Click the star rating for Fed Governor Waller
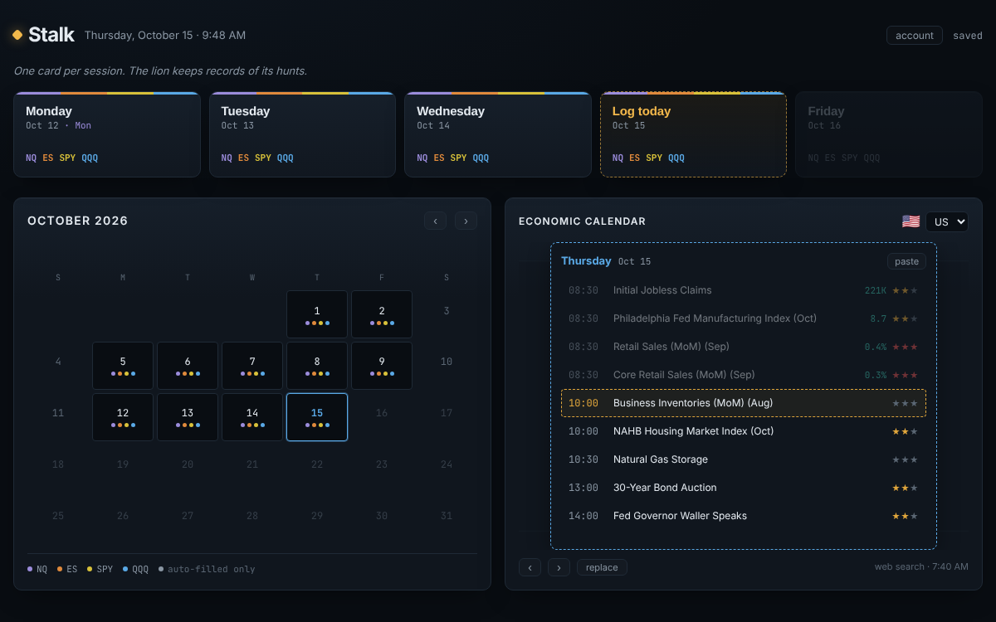Image resolution: width=996 pixels, height=622 pixels. coord(905,516)
